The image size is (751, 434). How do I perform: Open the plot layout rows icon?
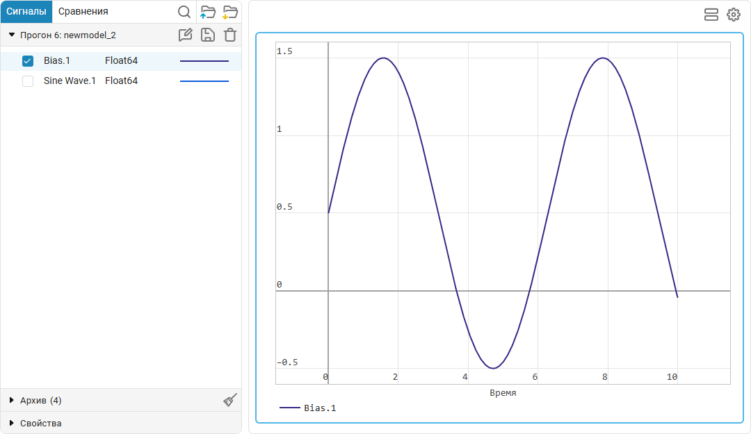pyautogui.click(x=711, y=15)
